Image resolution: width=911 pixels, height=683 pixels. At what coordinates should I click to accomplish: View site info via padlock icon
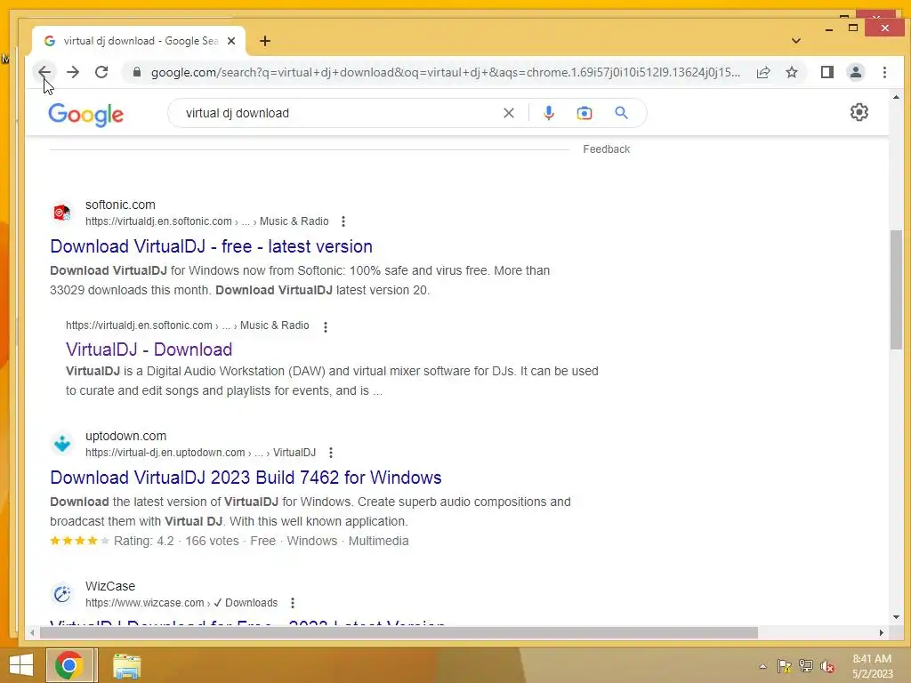pyautogui.click(x=136, y=72)
